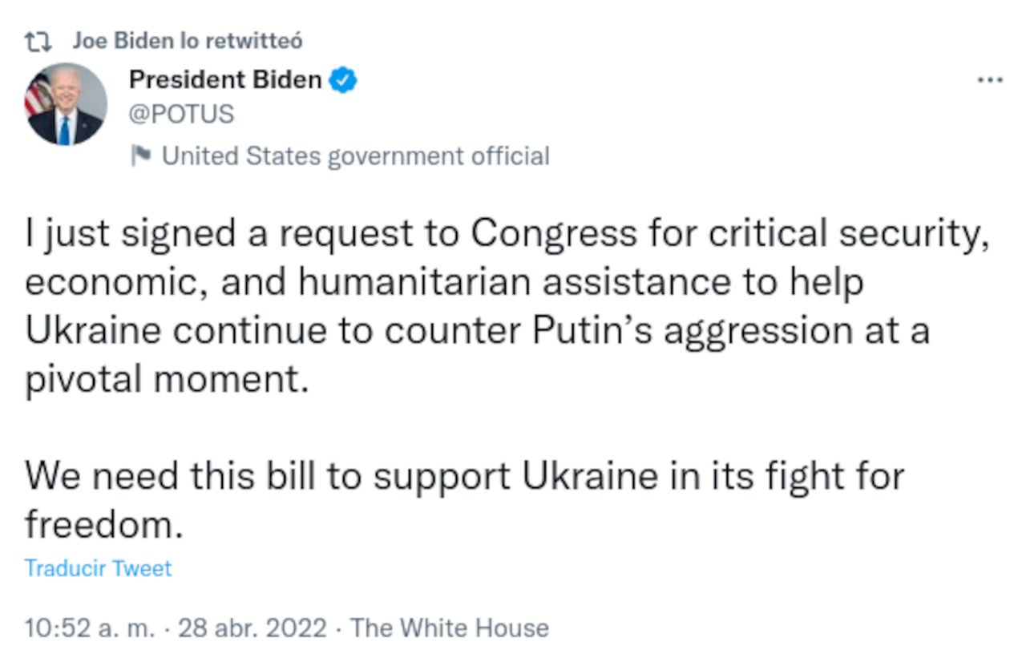Click the 10:52 a. m. timestamp
The height and width of the screenshot is (670, 1026).
(x=88, y=628)
